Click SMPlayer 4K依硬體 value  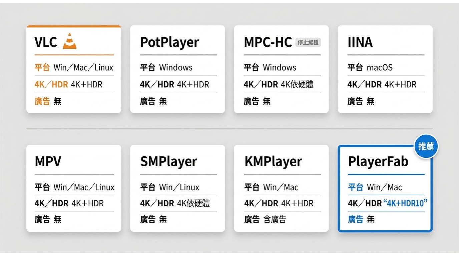coord(193,203)
